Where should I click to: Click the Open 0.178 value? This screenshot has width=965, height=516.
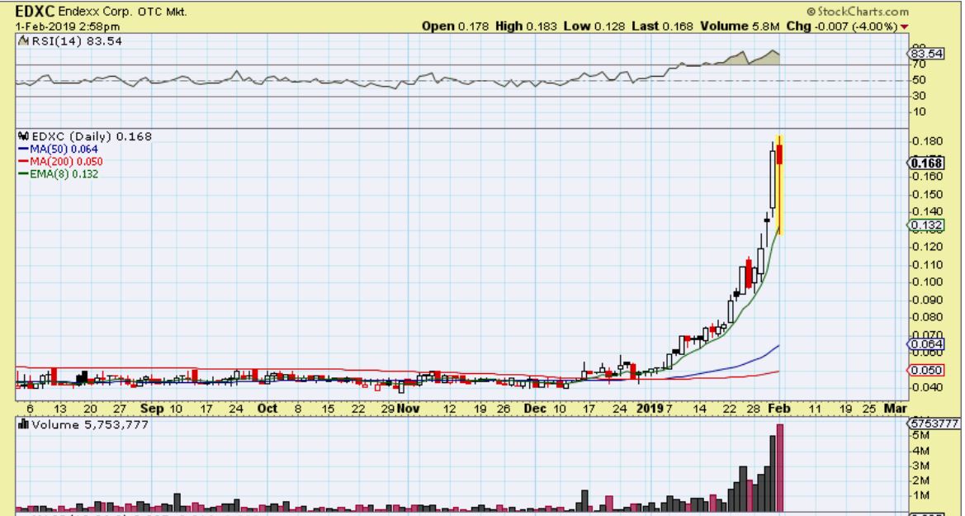455,26
